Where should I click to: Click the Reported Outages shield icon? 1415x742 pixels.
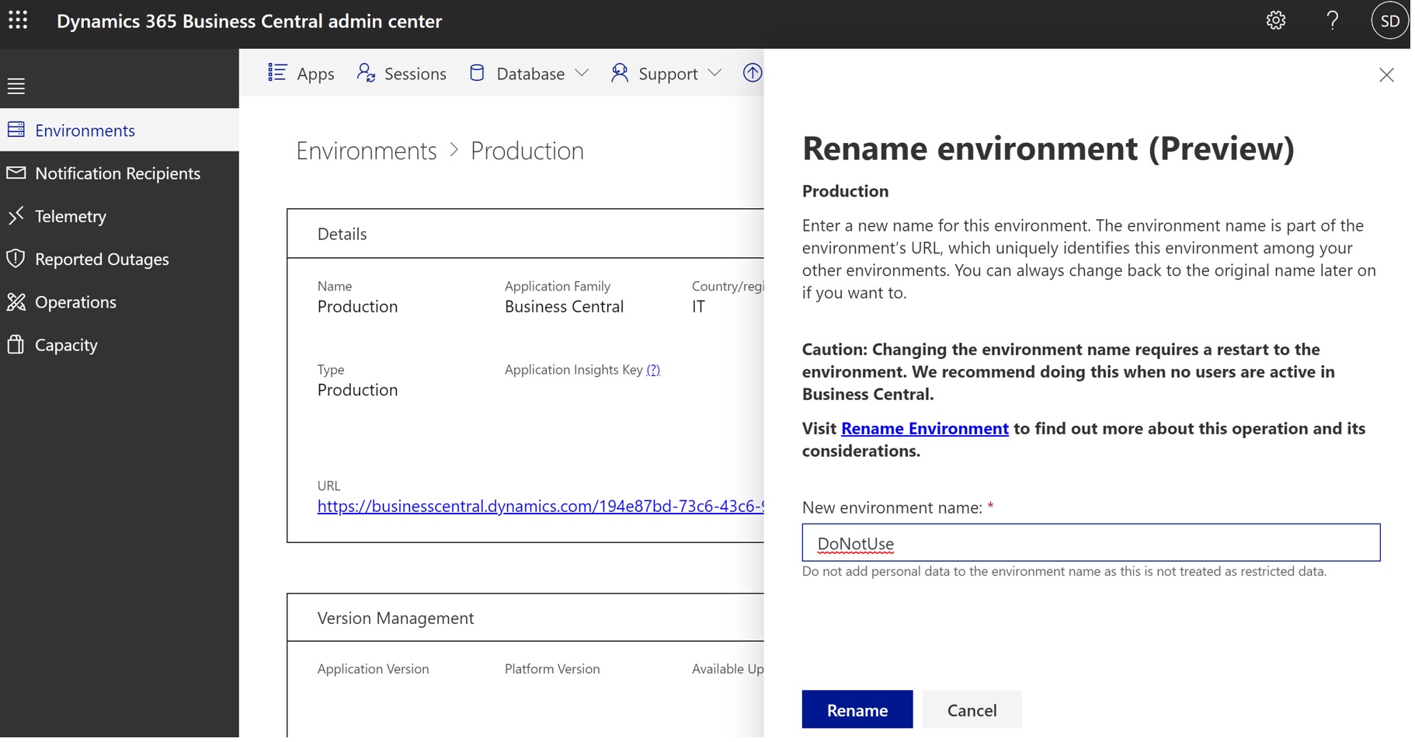(x=16, y=259)
